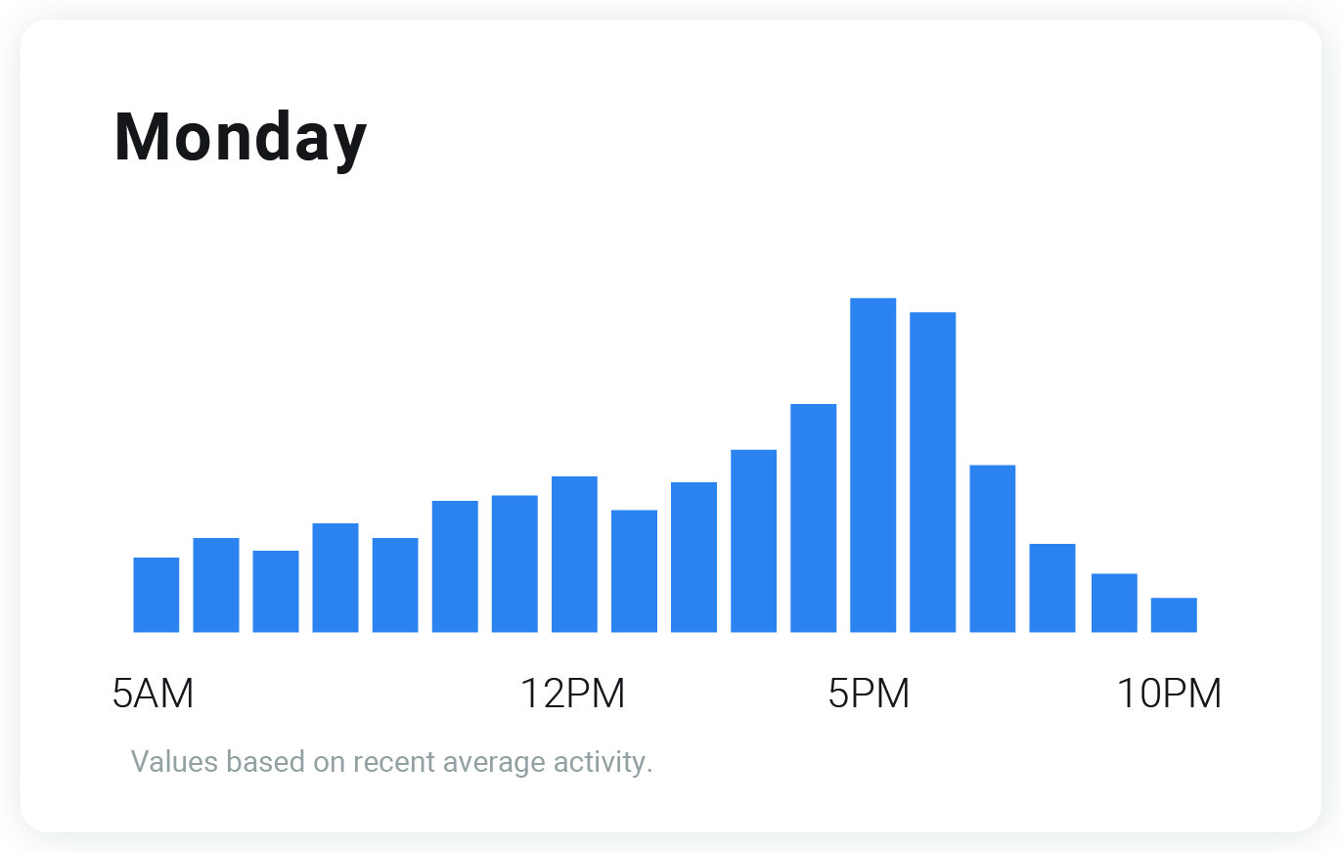This screenshot has height=852, width=1341.
Task: Click the 5PM axis label text
Action: [x=870, y=694]
